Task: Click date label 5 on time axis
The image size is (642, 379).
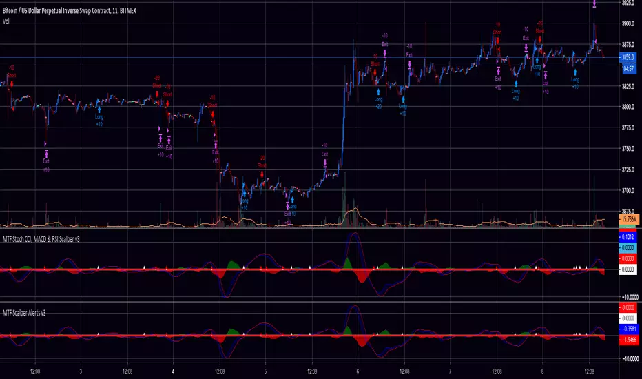Action: pos(265,371)
